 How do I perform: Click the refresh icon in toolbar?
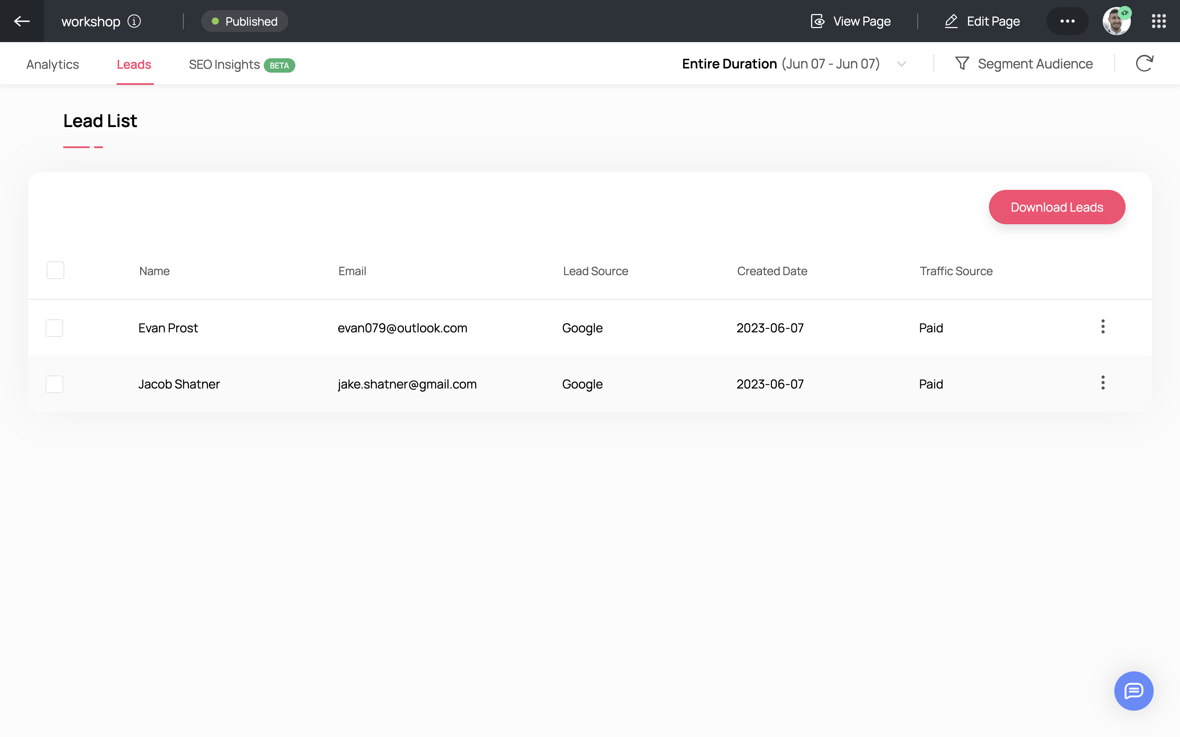click(1144, 64)
